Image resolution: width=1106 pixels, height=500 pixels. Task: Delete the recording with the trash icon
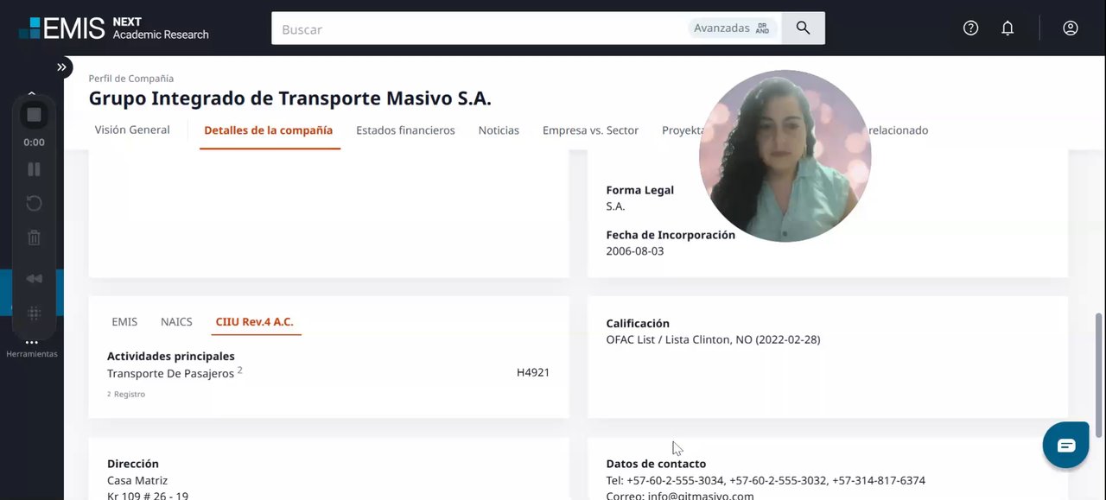coord(34,238)
